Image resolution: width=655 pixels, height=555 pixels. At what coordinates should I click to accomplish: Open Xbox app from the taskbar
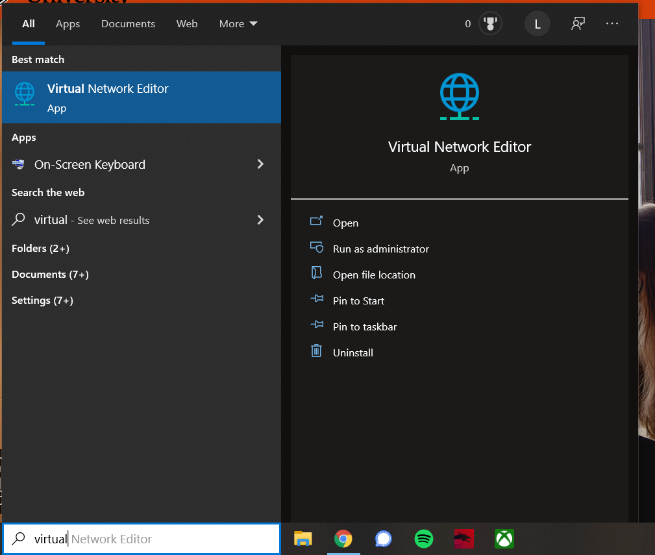pos(504,539)
